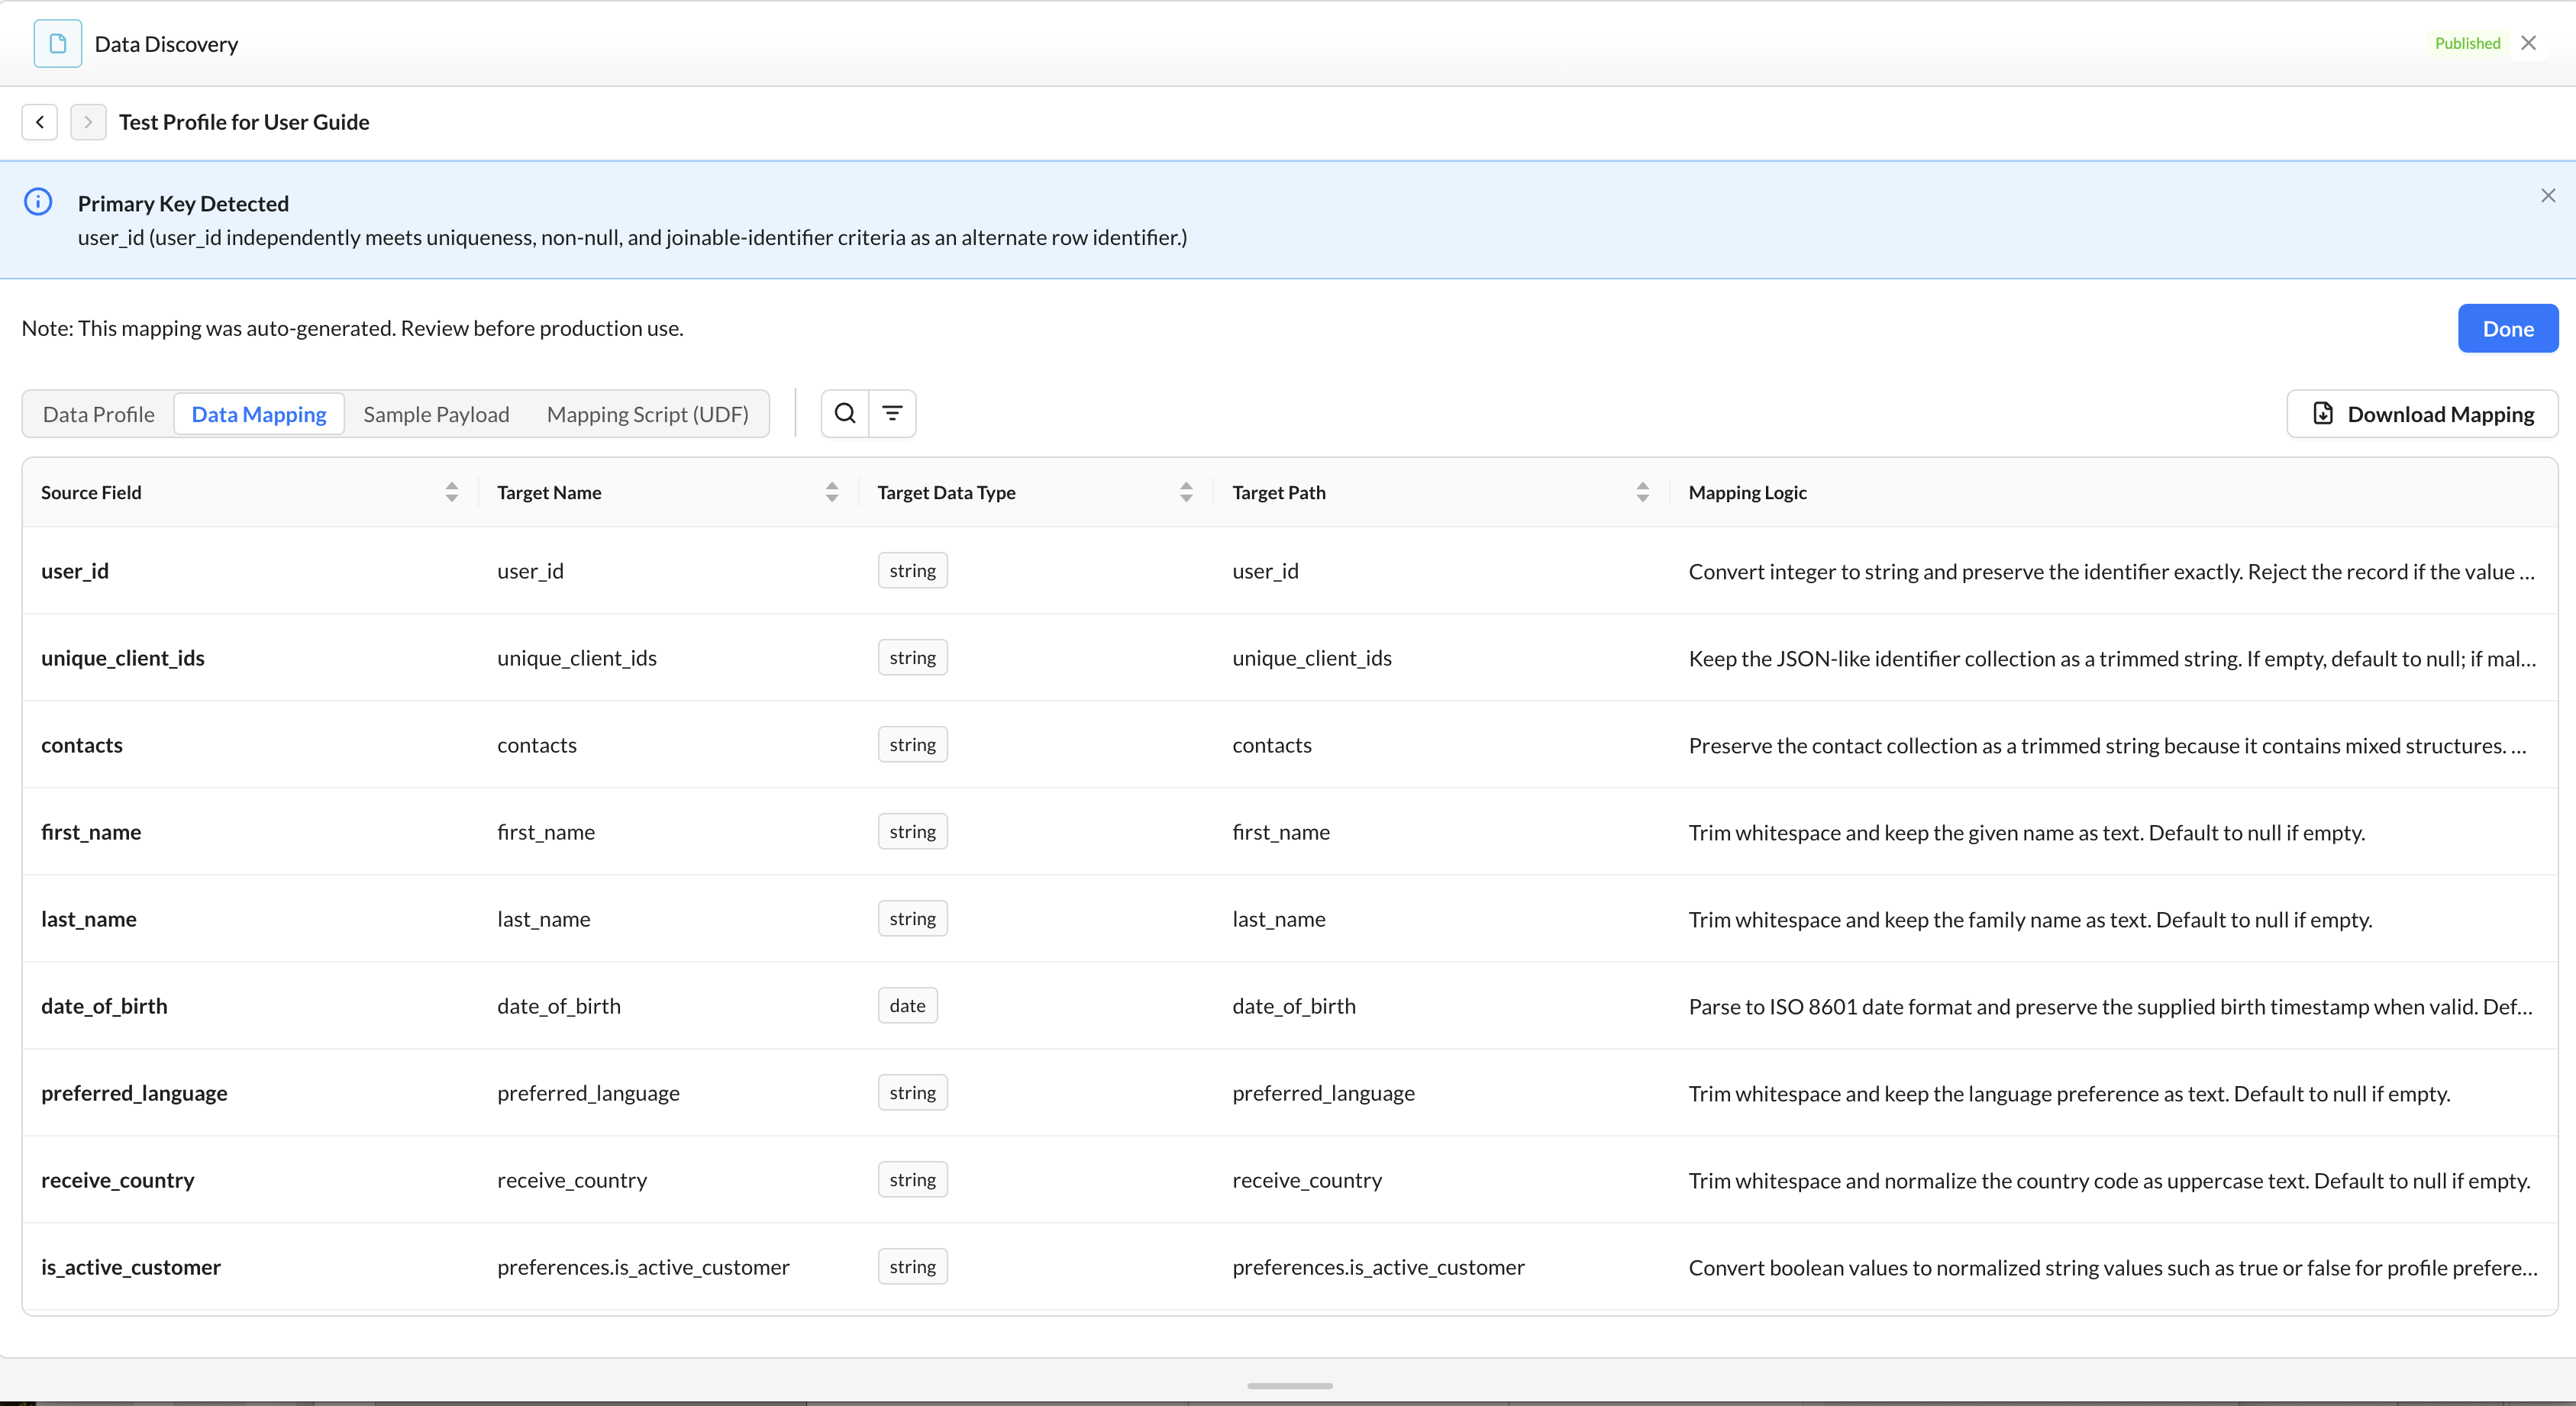Click mapping logic text for first_name row

tap(2026, 832)
